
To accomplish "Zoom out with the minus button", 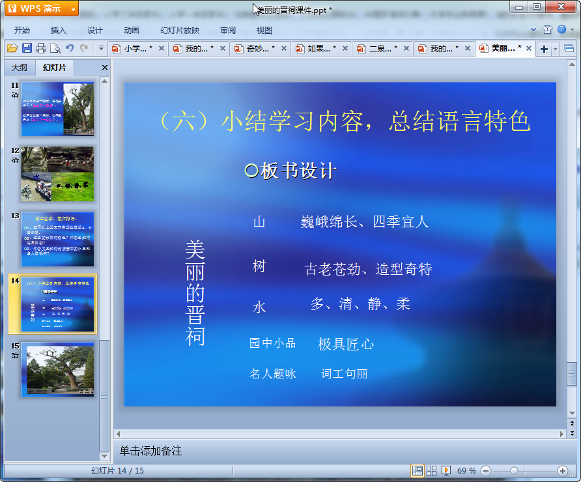I will (486, 471).
